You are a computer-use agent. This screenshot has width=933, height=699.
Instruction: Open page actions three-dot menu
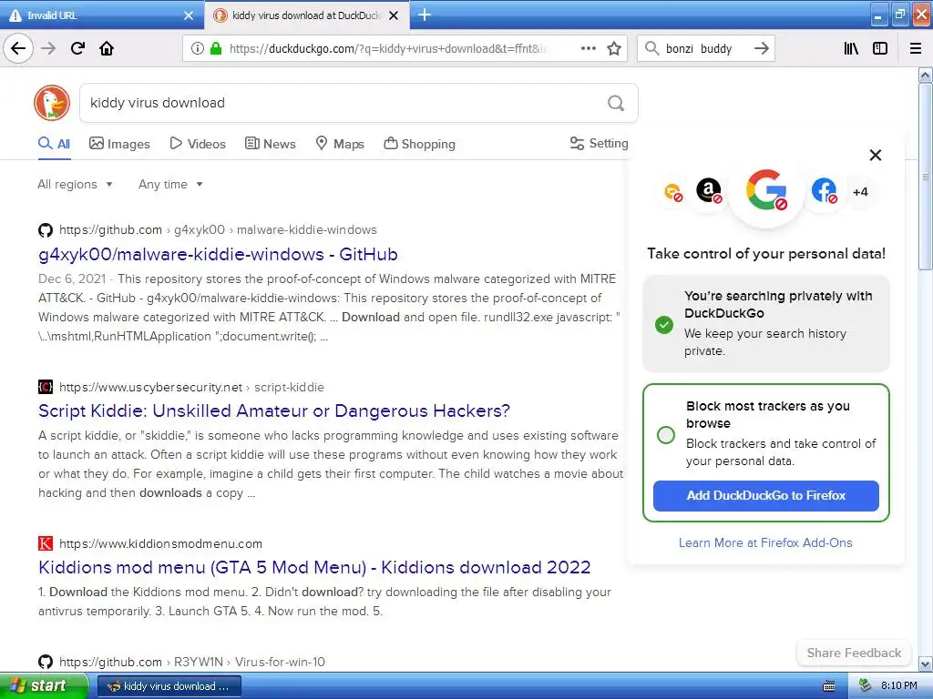point(589,48)
